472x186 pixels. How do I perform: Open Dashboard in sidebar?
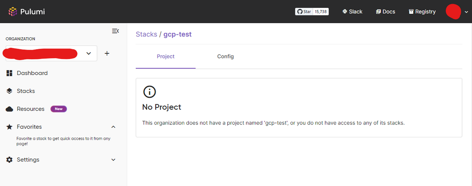pos(32,73)
